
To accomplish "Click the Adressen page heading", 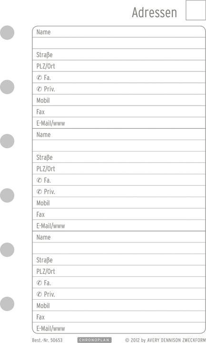I will click(x=155, y=12).
